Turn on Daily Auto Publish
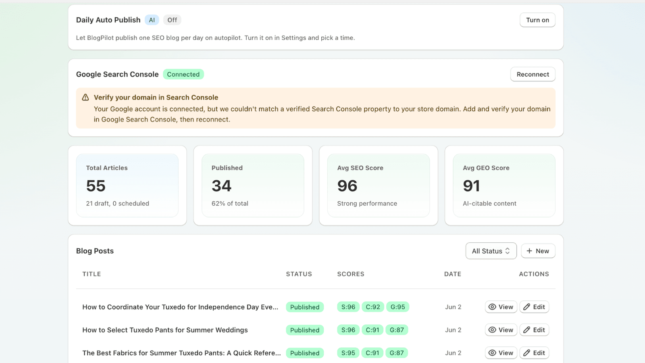Viewport: 645px width, 363px height. point(537,20)
